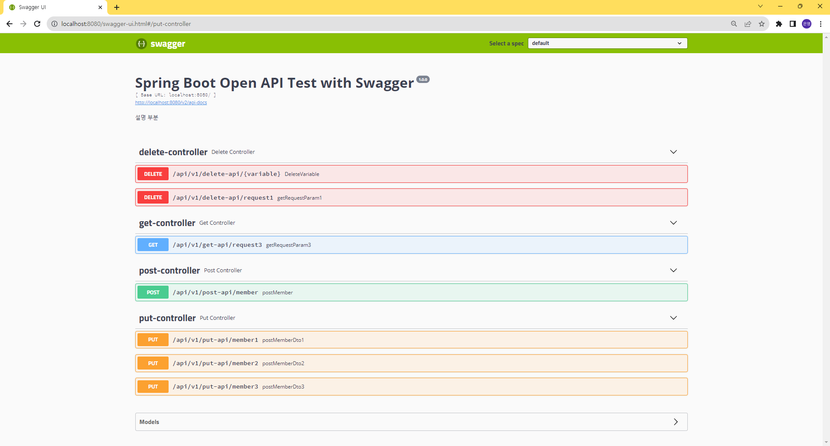Image resolution: width=830 pixels, height=446 pixels.
Task: Click the Swagger logo icon
Action: pos(141,44)
